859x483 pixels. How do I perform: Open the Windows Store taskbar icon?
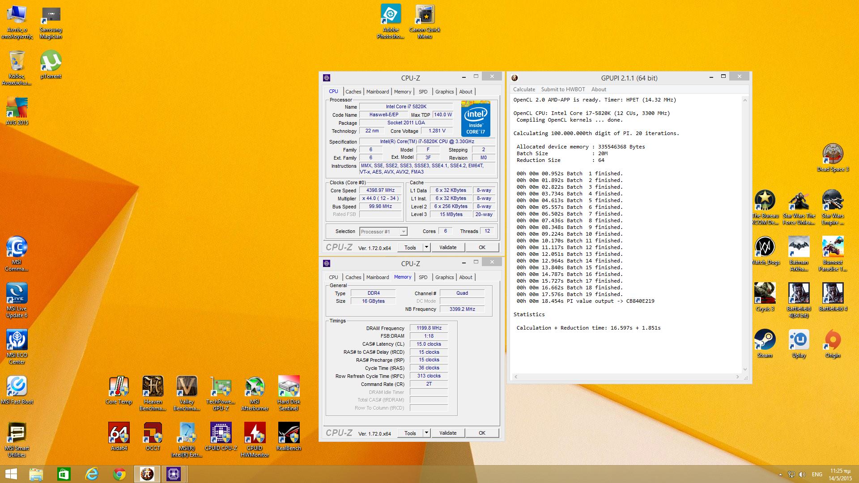coord(64,474)
